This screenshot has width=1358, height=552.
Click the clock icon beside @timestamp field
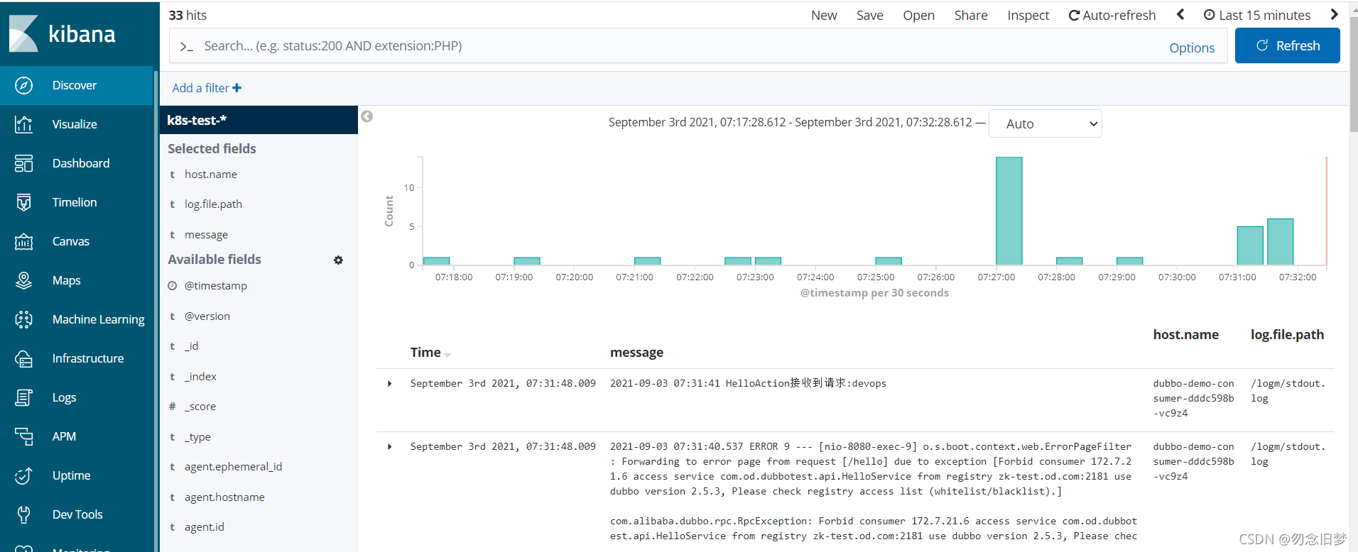click(x=172, y=286)
